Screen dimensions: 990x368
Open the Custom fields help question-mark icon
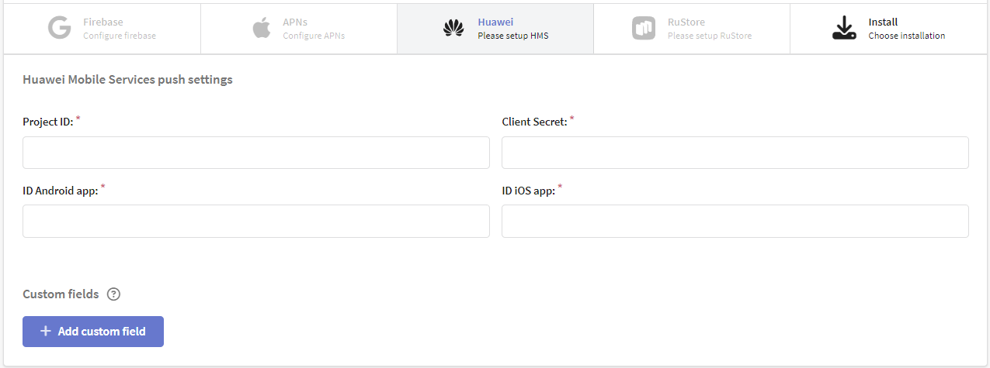click(x=114, y=294)
